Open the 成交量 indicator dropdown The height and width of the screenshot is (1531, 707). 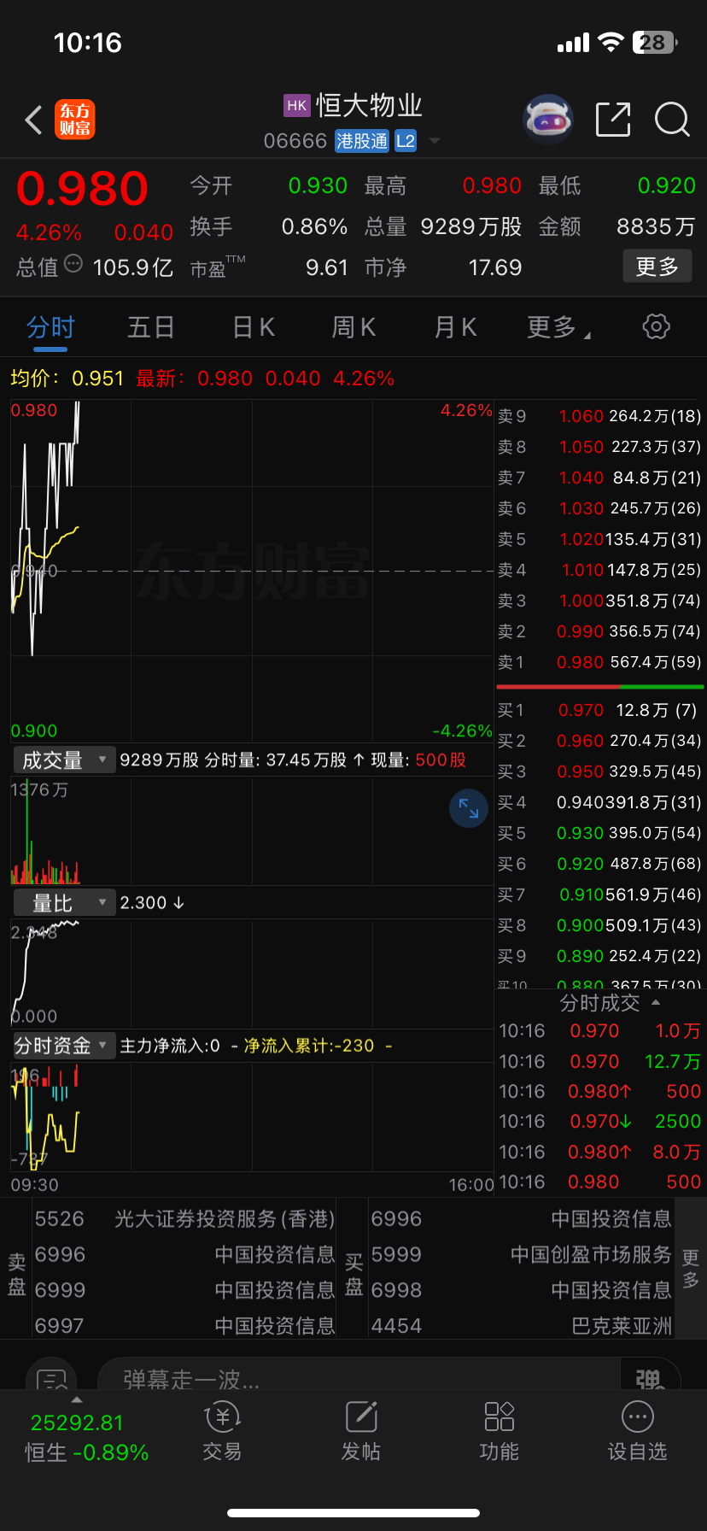(x=64, y=760)
